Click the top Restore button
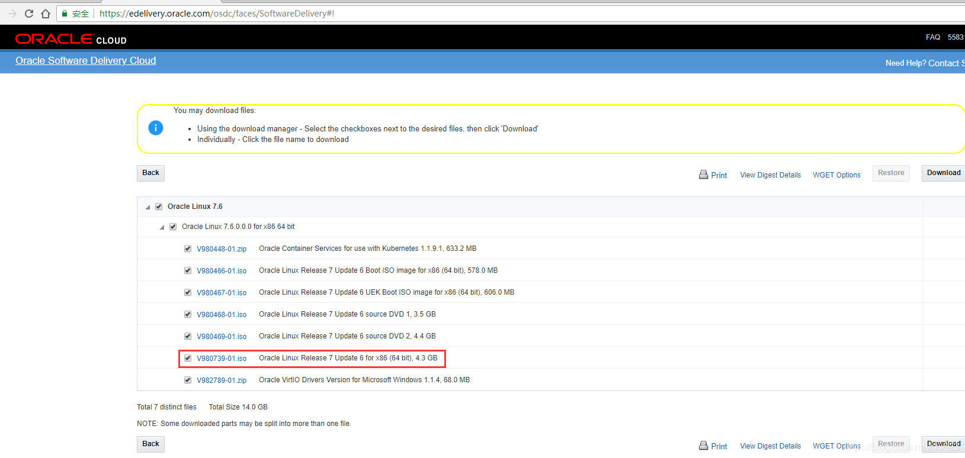The width and height of the screenshot is (965, 458). tap(891, 173)
